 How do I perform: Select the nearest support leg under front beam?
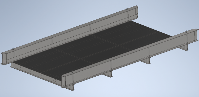71,87
